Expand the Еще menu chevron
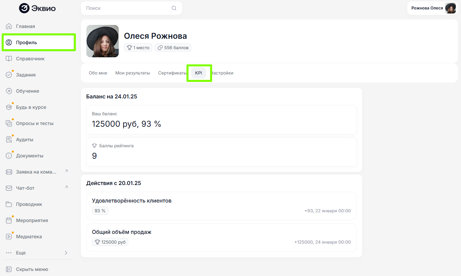Screen dimensions: 461x276 pos(66,253)
